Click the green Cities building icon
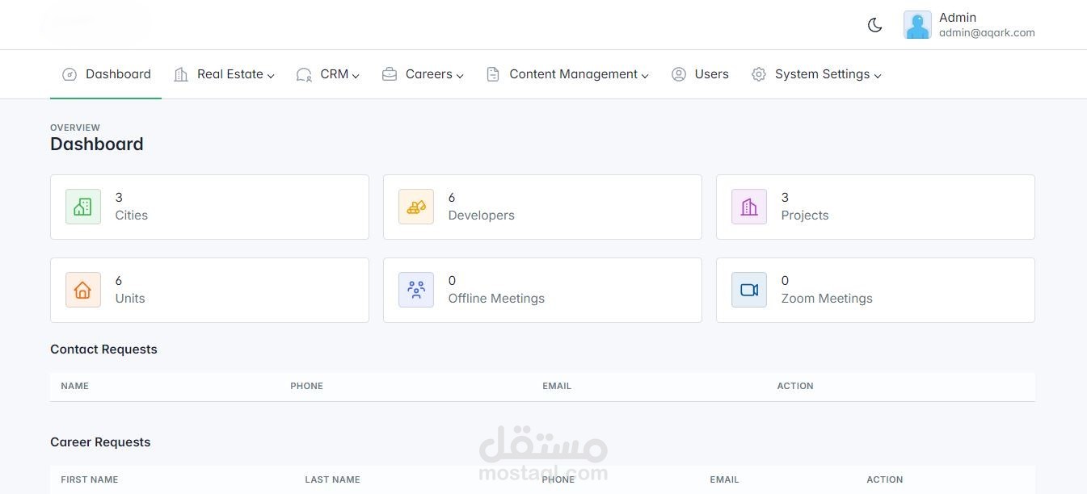The width and height of the screenshot is (1087, 494). tap(83, 207)
